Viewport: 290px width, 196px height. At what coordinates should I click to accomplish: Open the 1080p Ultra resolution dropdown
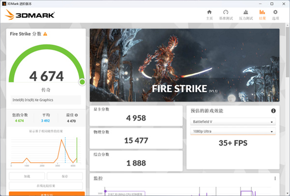coord(233,131)
